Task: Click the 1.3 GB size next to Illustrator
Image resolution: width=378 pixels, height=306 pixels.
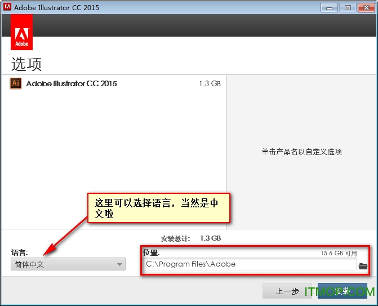Action: (210, 83)
